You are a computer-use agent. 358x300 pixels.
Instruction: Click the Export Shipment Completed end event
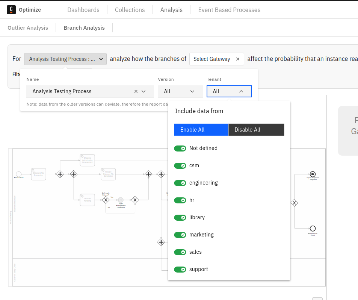click(x=313, y=174)
